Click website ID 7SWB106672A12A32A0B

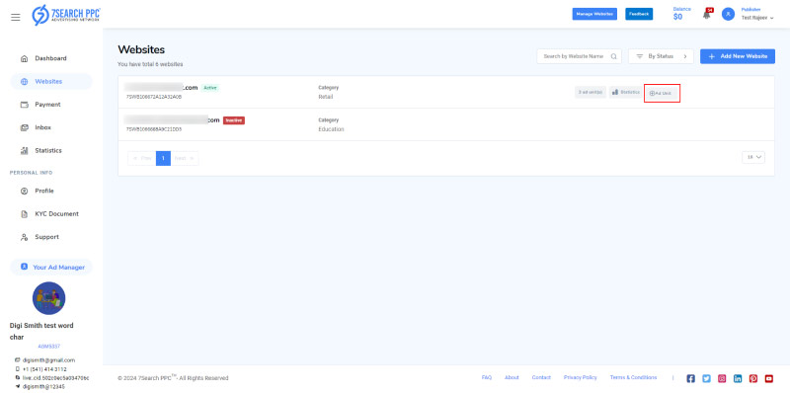pos(154,97)
